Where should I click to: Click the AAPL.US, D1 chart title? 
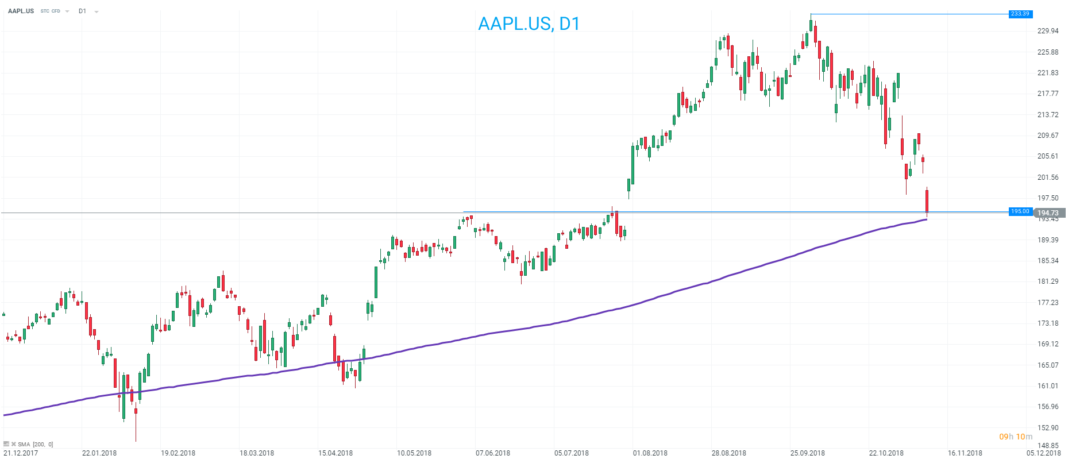pyautogui.click(x=529, y=24)
